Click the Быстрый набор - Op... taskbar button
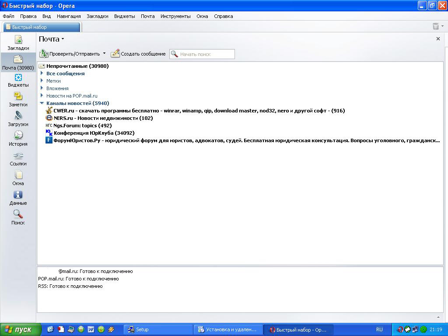The image size is (448, 336). (297, 329)
